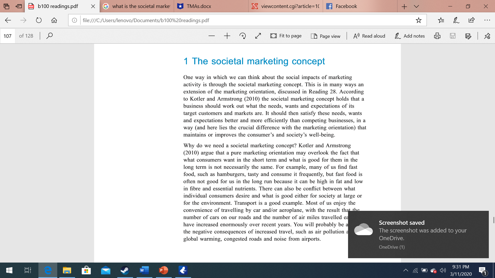The height and width of the screenshot is (278, 495).
Task: Switch to the TMAs.docx tab
Action: [211, 6]
